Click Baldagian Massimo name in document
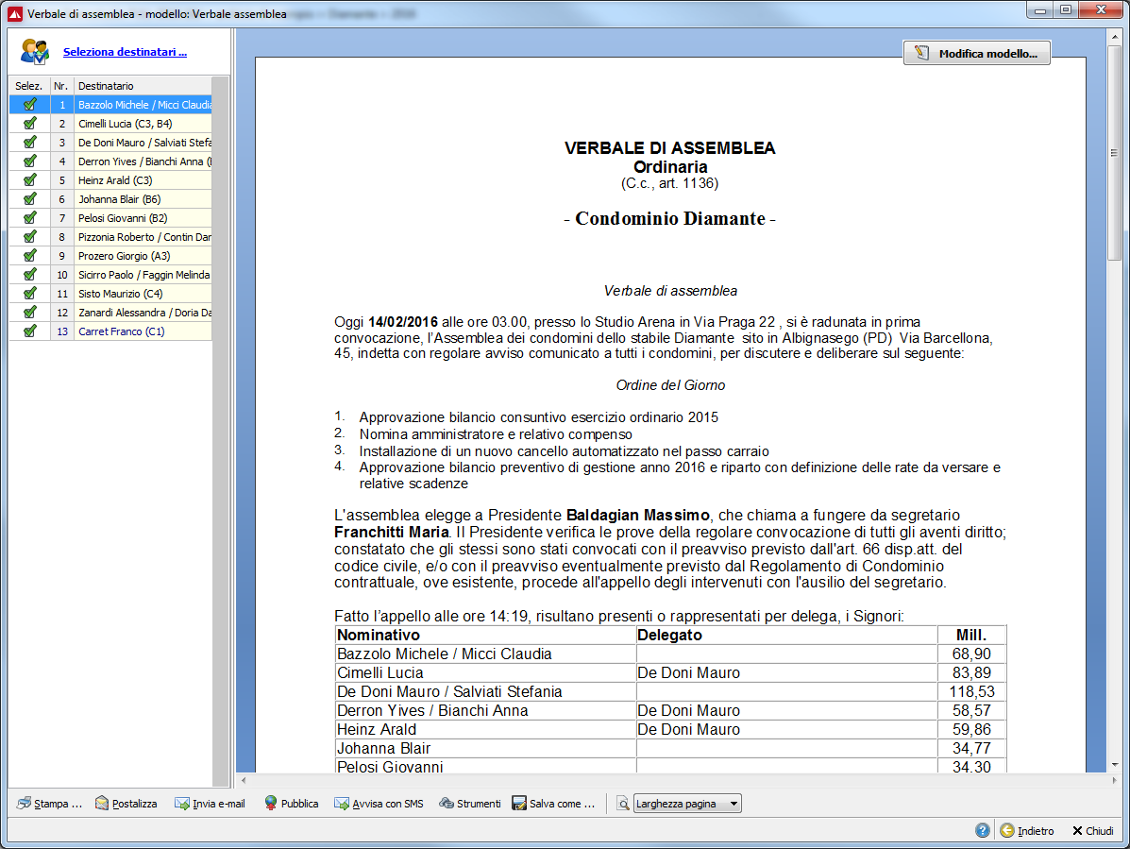Screen dimensions: 1130x849 [638, 515]
